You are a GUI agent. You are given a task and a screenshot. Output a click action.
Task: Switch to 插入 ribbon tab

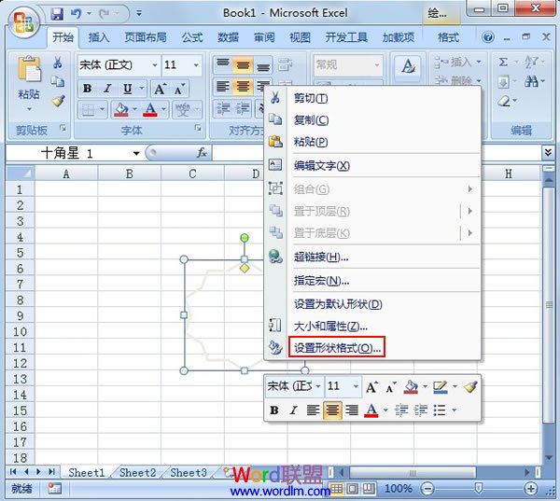pos(99,37)
